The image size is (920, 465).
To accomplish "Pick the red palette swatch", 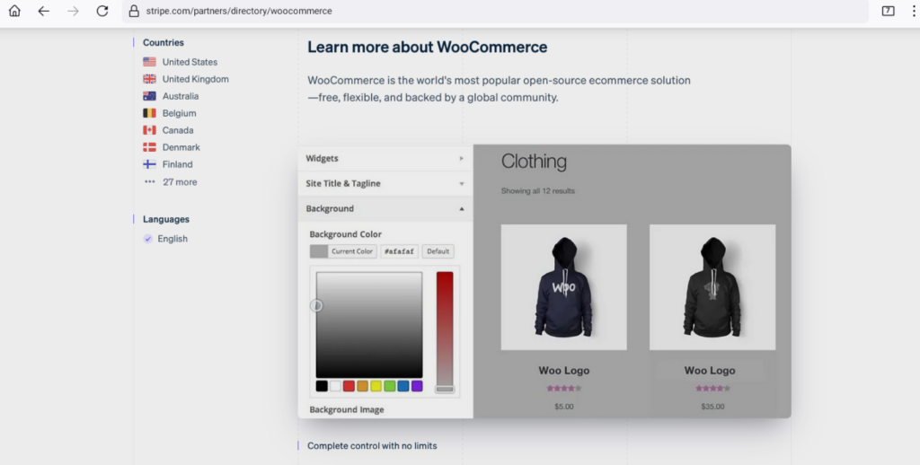I will coord(349,386).
